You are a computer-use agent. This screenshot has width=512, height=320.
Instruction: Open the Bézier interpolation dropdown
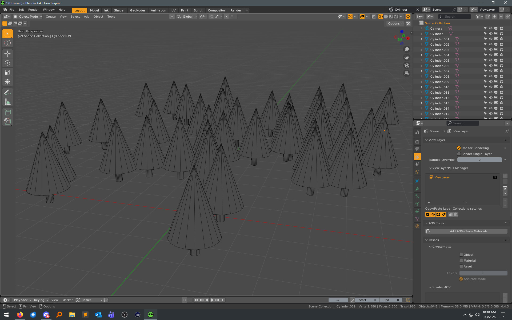pos(89,300)
